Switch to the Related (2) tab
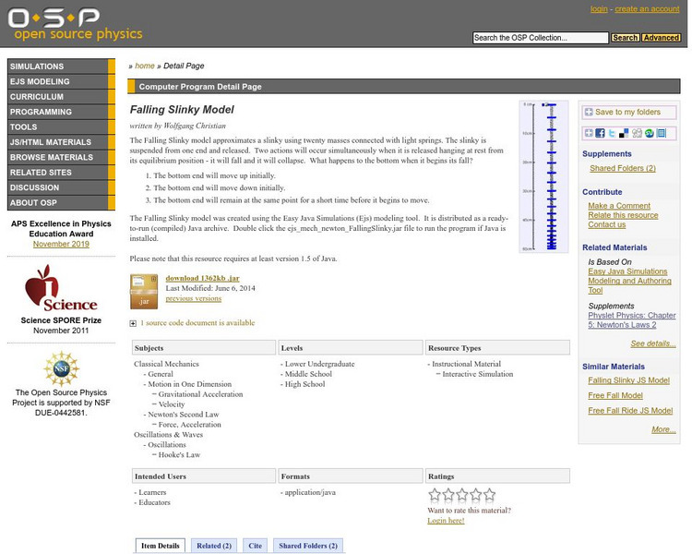Viewport: 692px width, 554px height. pos(214,546)
